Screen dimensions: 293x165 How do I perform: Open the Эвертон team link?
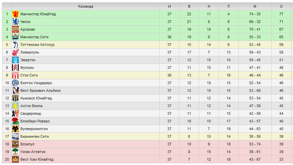[28, 60]
